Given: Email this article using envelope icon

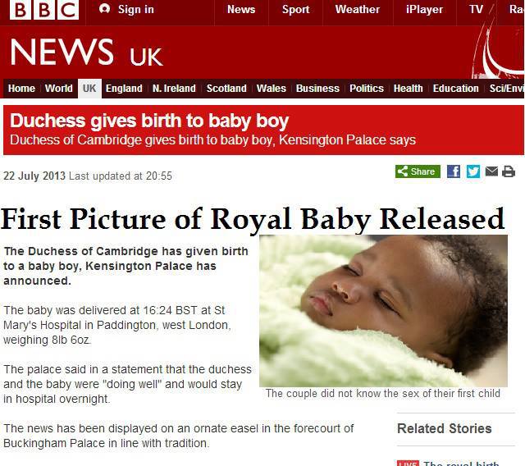Looking at the screenshot, I should click(x=491, y=171).
